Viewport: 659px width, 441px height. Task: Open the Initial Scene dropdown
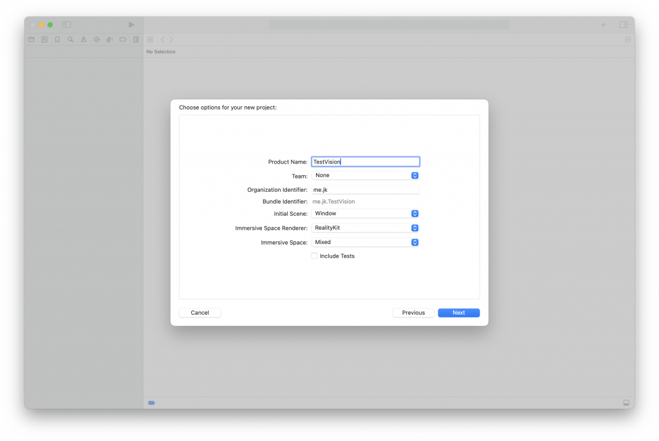tap(366, 214)
